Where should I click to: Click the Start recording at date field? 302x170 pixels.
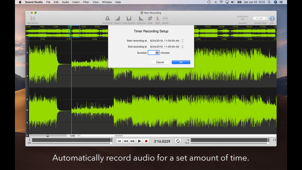[164, 41]
